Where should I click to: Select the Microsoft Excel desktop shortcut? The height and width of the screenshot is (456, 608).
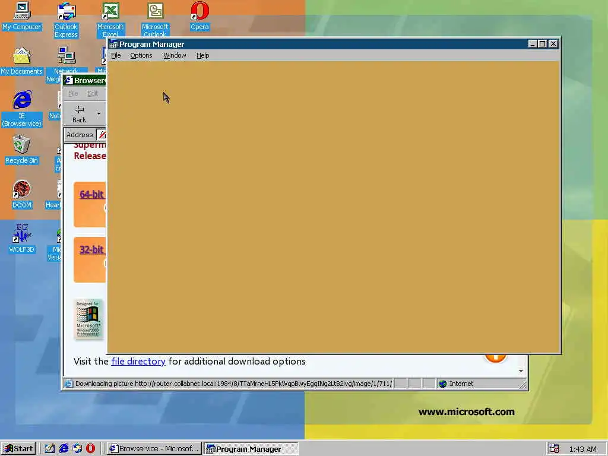[110, 20]
